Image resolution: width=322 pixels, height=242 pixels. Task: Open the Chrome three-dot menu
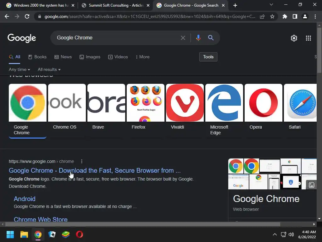315,16
